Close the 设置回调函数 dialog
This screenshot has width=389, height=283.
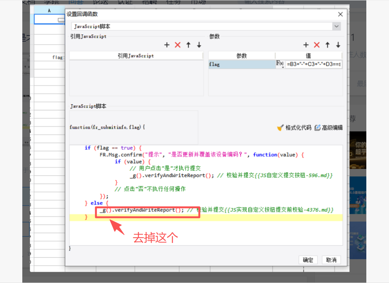pyautogui.click(x=340, y=14)
